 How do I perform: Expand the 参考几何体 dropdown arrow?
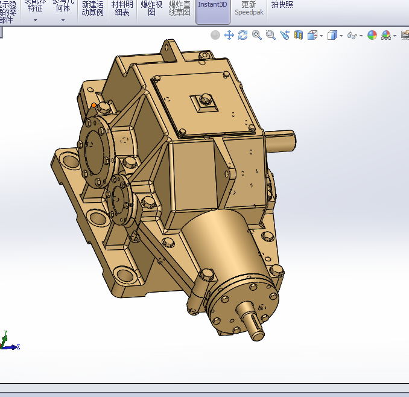[x=63, y=20]
